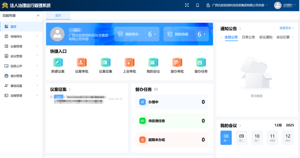Expand the 待阅待办 sidebar menu

click(x=21, y=36)
